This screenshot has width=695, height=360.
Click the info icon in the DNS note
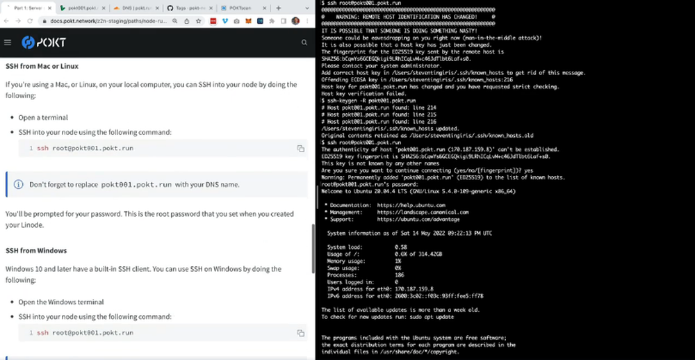click(18, 184)
